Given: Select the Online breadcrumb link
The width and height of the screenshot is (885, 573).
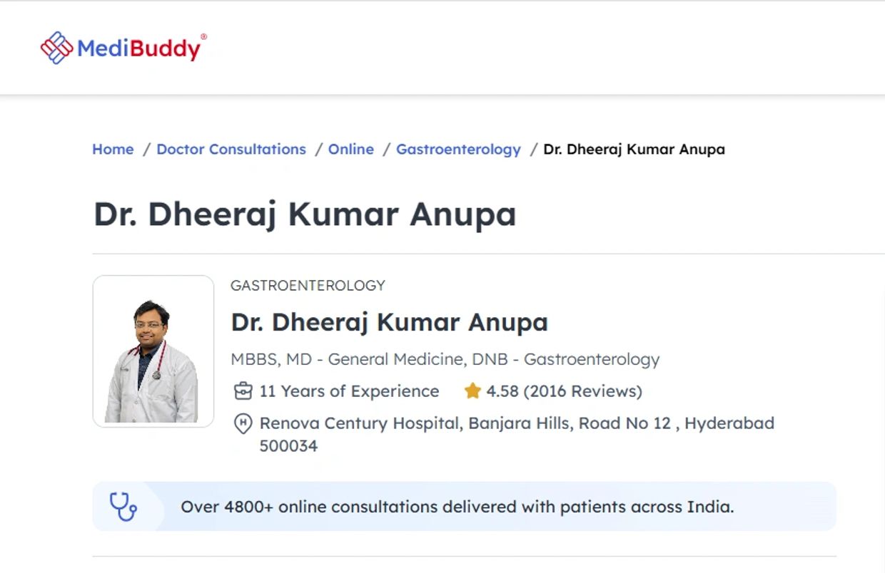Looking at the screenshot, I should (351, 150).
